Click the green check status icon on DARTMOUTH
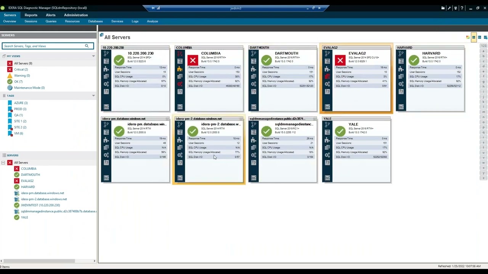Screen dimensions: 488x274 point(266,60)
